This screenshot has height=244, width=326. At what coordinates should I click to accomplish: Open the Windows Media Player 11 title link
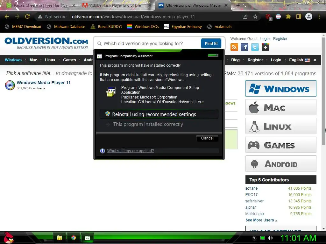tap(43, 83)
